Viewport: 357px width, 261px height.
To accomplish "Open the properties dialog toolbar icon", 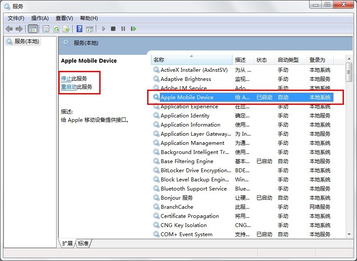I will [x=45, y=28].
